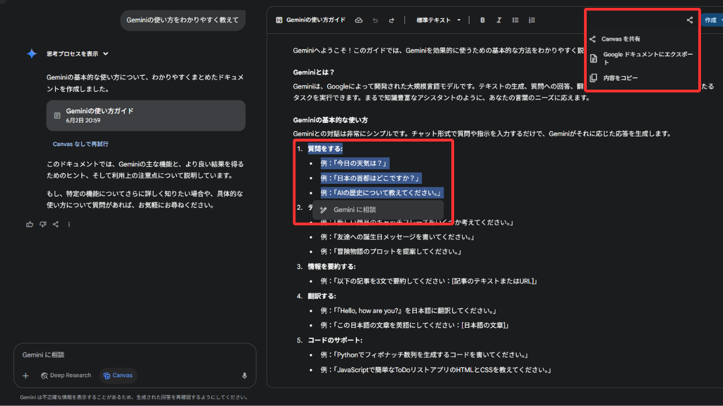Click the Gemini に相談 prompt input field
The width and height of the screenshot is (723, 406).
click(134, 355)
